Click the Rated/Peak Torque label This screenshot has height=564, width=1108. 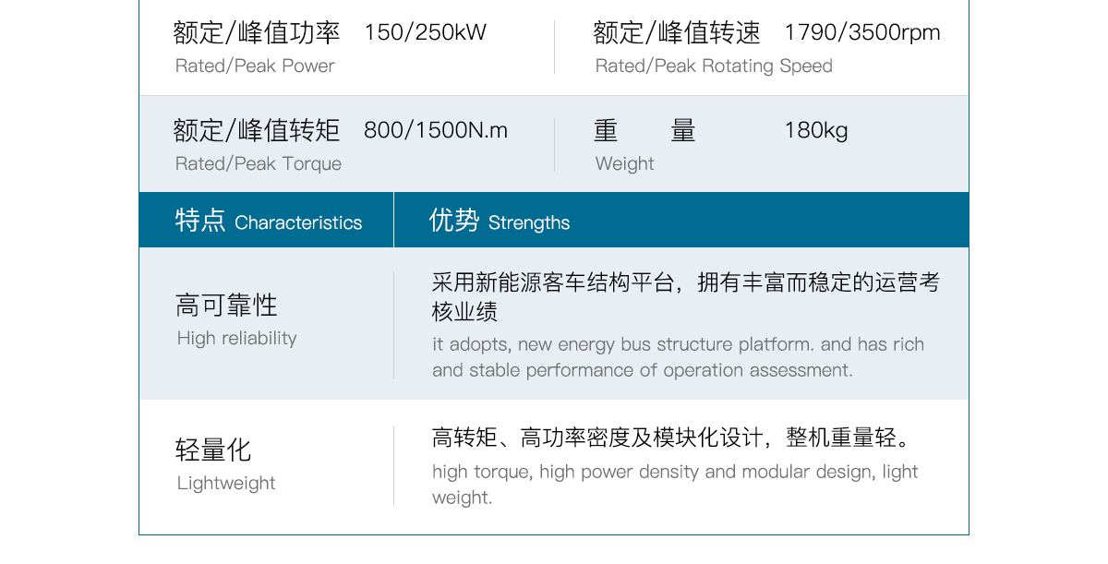259,164
